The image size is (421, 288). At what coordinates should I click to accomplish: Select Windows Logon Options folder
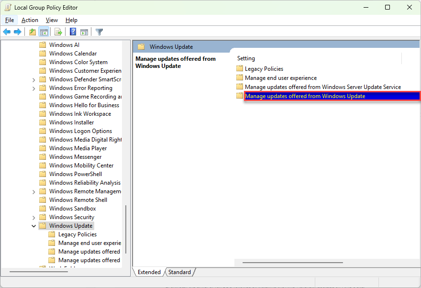tap(80, 131)
